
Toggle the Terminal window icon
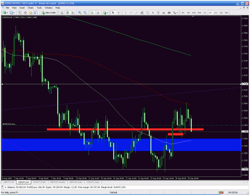pos(36,12)
